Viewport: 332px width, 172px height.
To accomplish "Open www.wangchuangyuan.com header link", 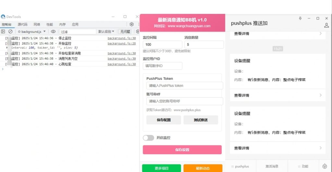I will click(189, 26).
